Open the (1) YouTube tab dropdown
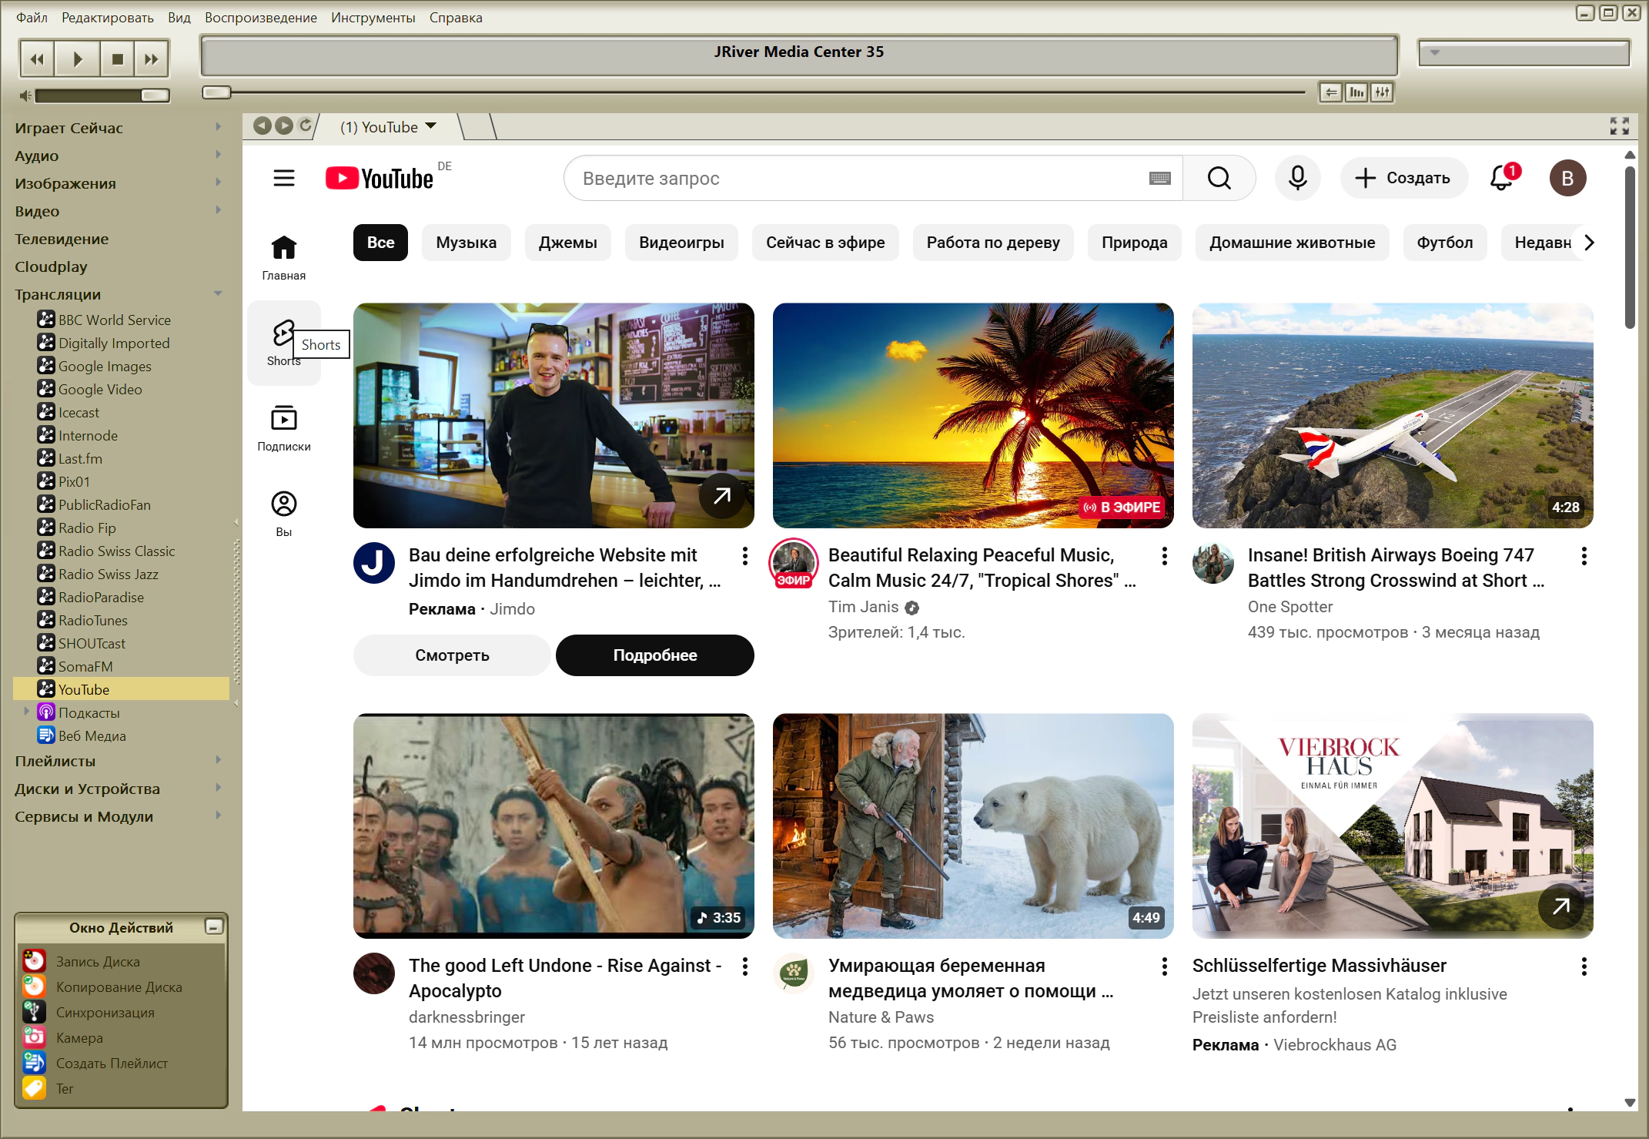Image resolution: width=1649 pixels, height=1139 pixels. [x=431, y=126]
